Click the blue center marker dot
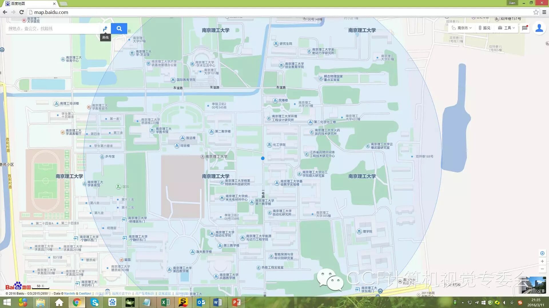The width and height of the screenshot is (549, 308). click(263, 158)
